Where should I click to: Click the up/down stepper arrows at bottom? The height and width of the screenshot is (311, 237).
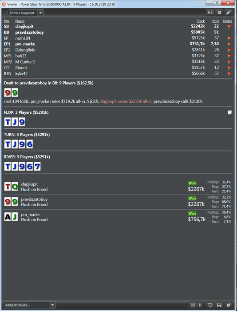200,305
